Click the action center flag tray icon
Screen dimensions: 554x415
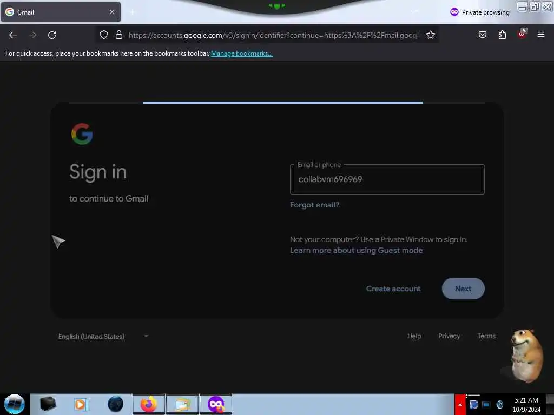point(473,404)
